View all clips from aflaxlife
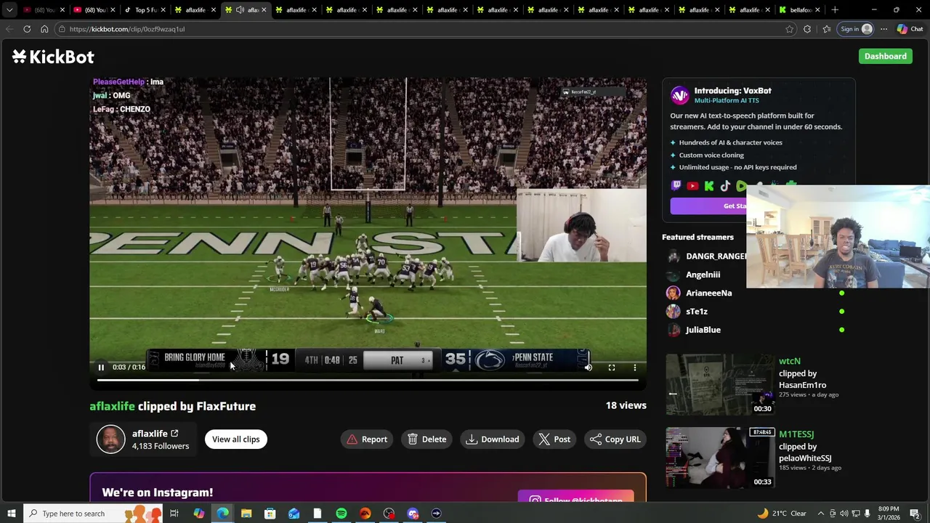930x523 pixels. tap(236, 439)
